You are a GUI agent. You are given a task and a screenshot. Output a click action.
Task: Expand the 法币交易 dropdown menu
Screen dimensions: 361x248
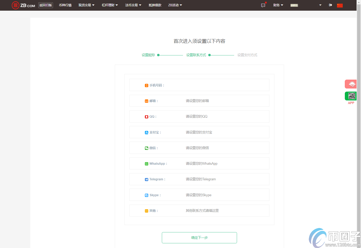point(133,5)
